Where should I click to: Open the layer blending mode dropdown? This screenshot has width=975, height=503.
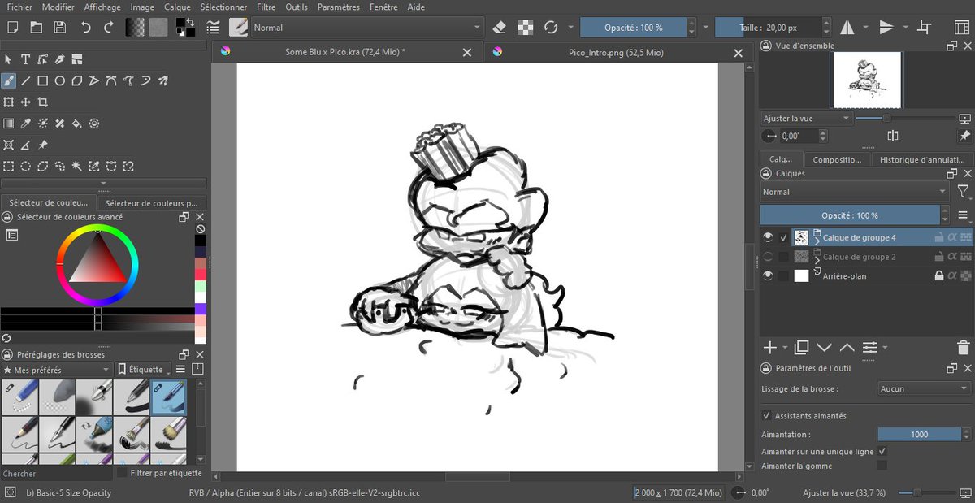pos(855,192)
